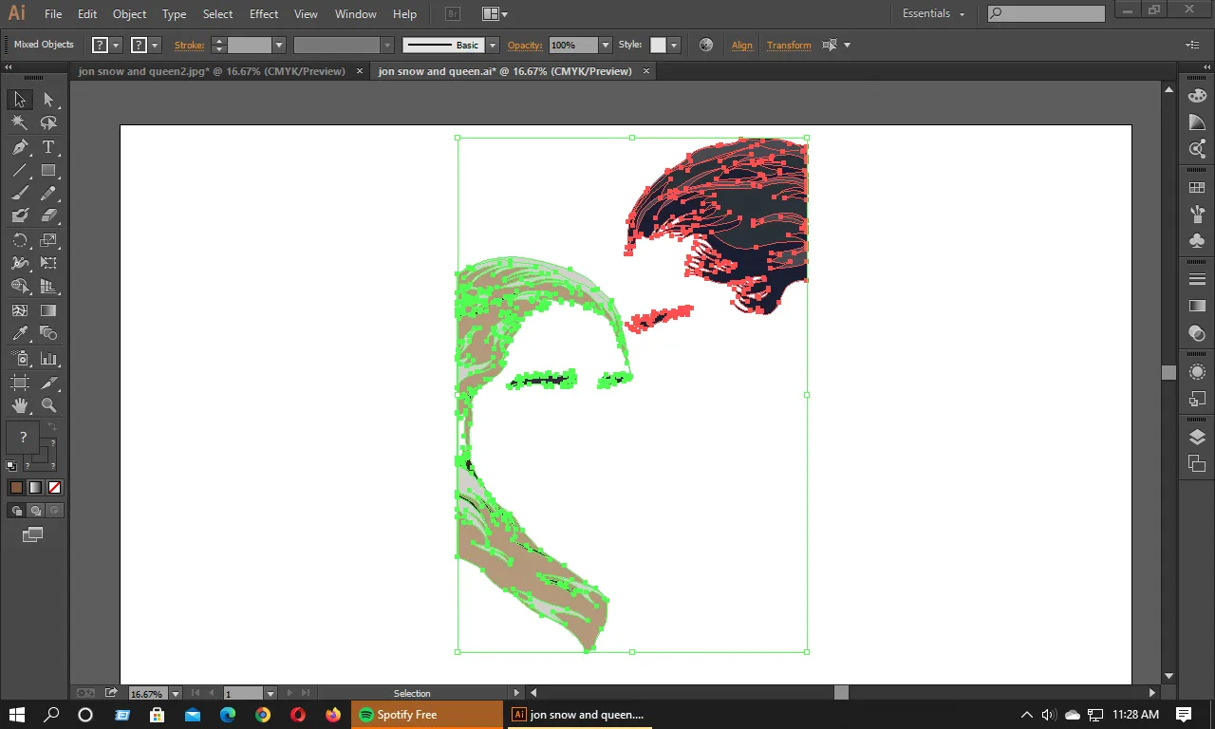Viewport: 1215px width, 729px height.
Task: Open the Brushes panel icon
Action: click(x=1197, y=215)
